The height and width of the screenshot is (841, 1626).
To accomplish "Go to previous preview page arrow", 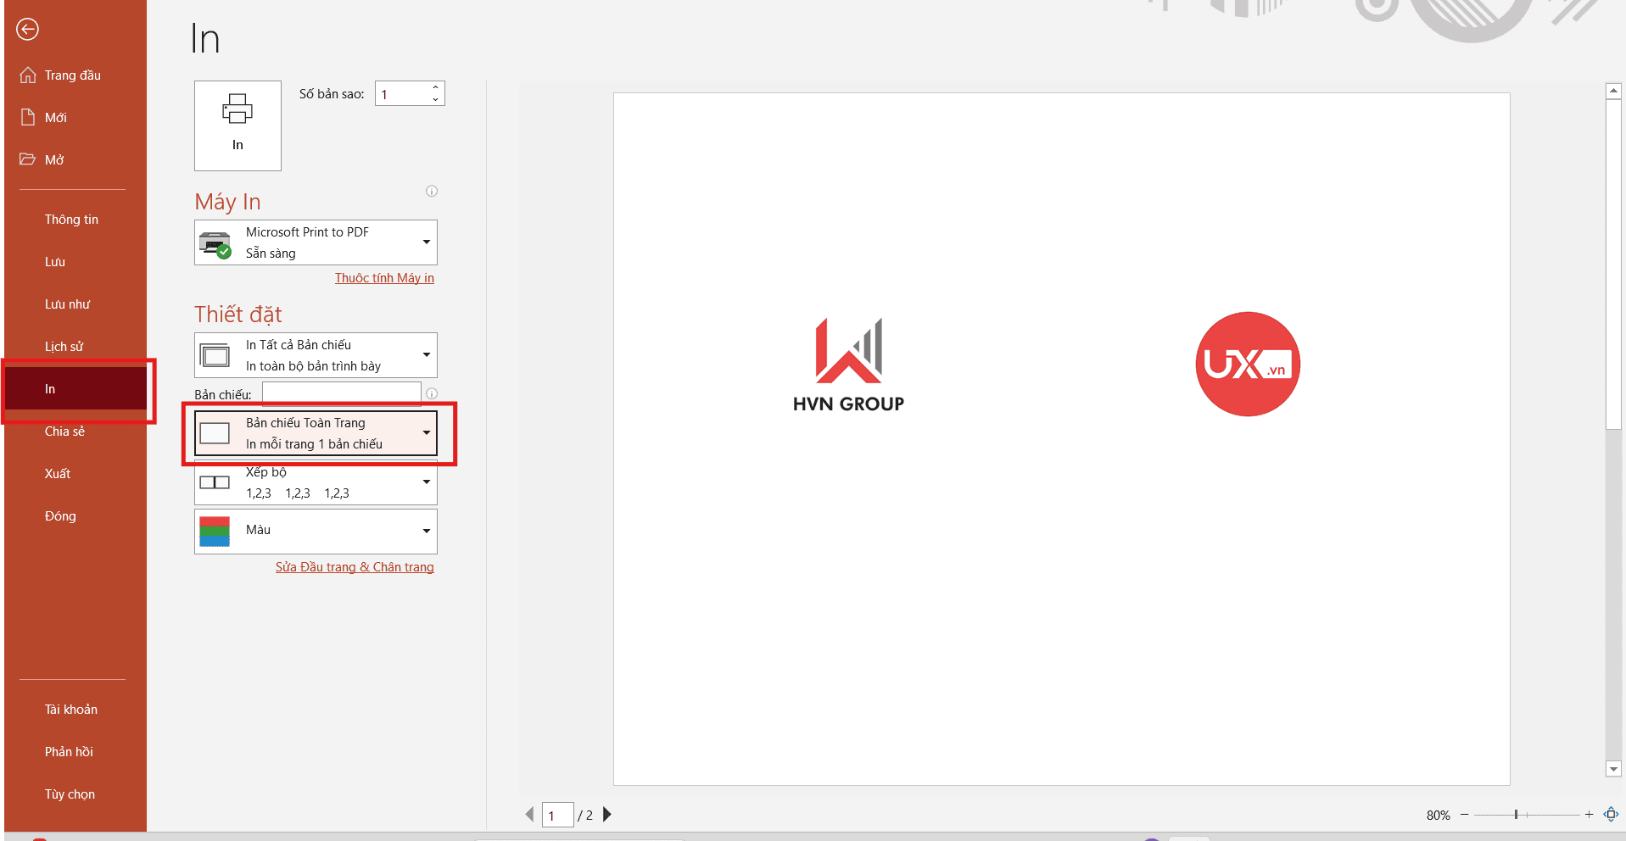I will click(x=529, y=815).
